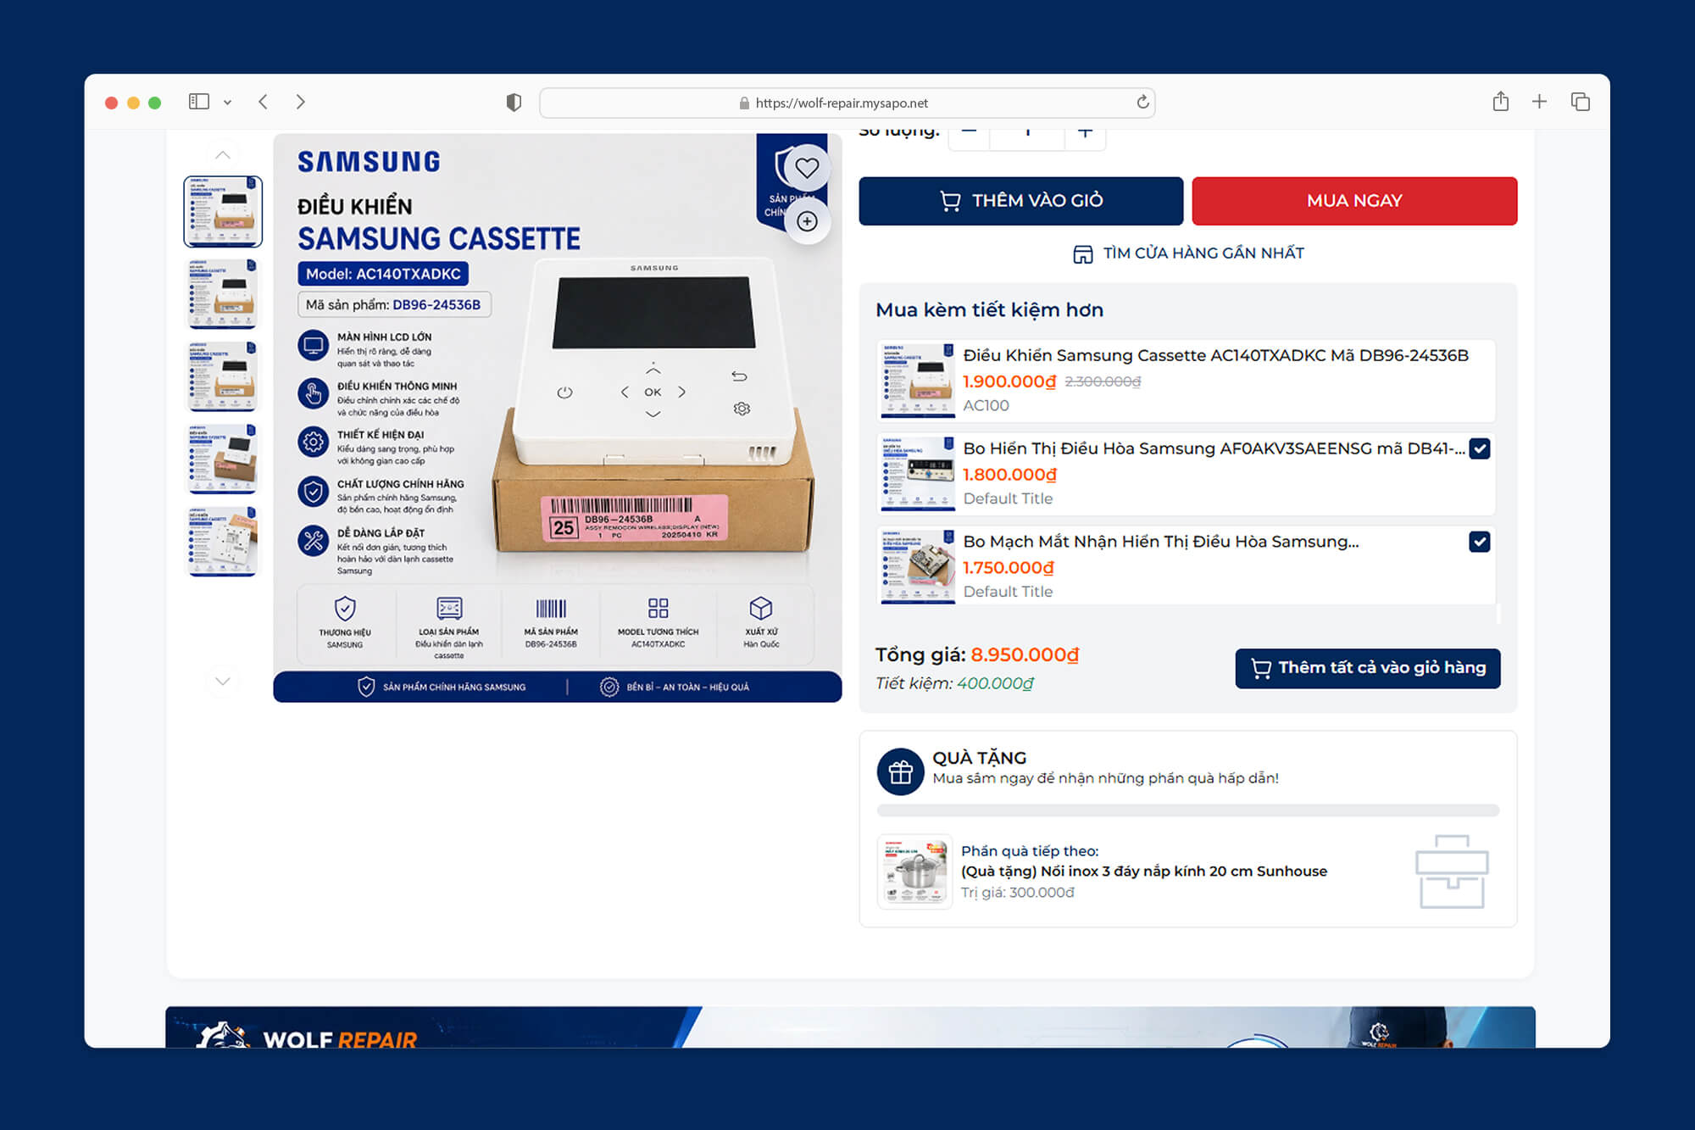
Task: Open the Share menu icon
Action: coord(1501,102)
